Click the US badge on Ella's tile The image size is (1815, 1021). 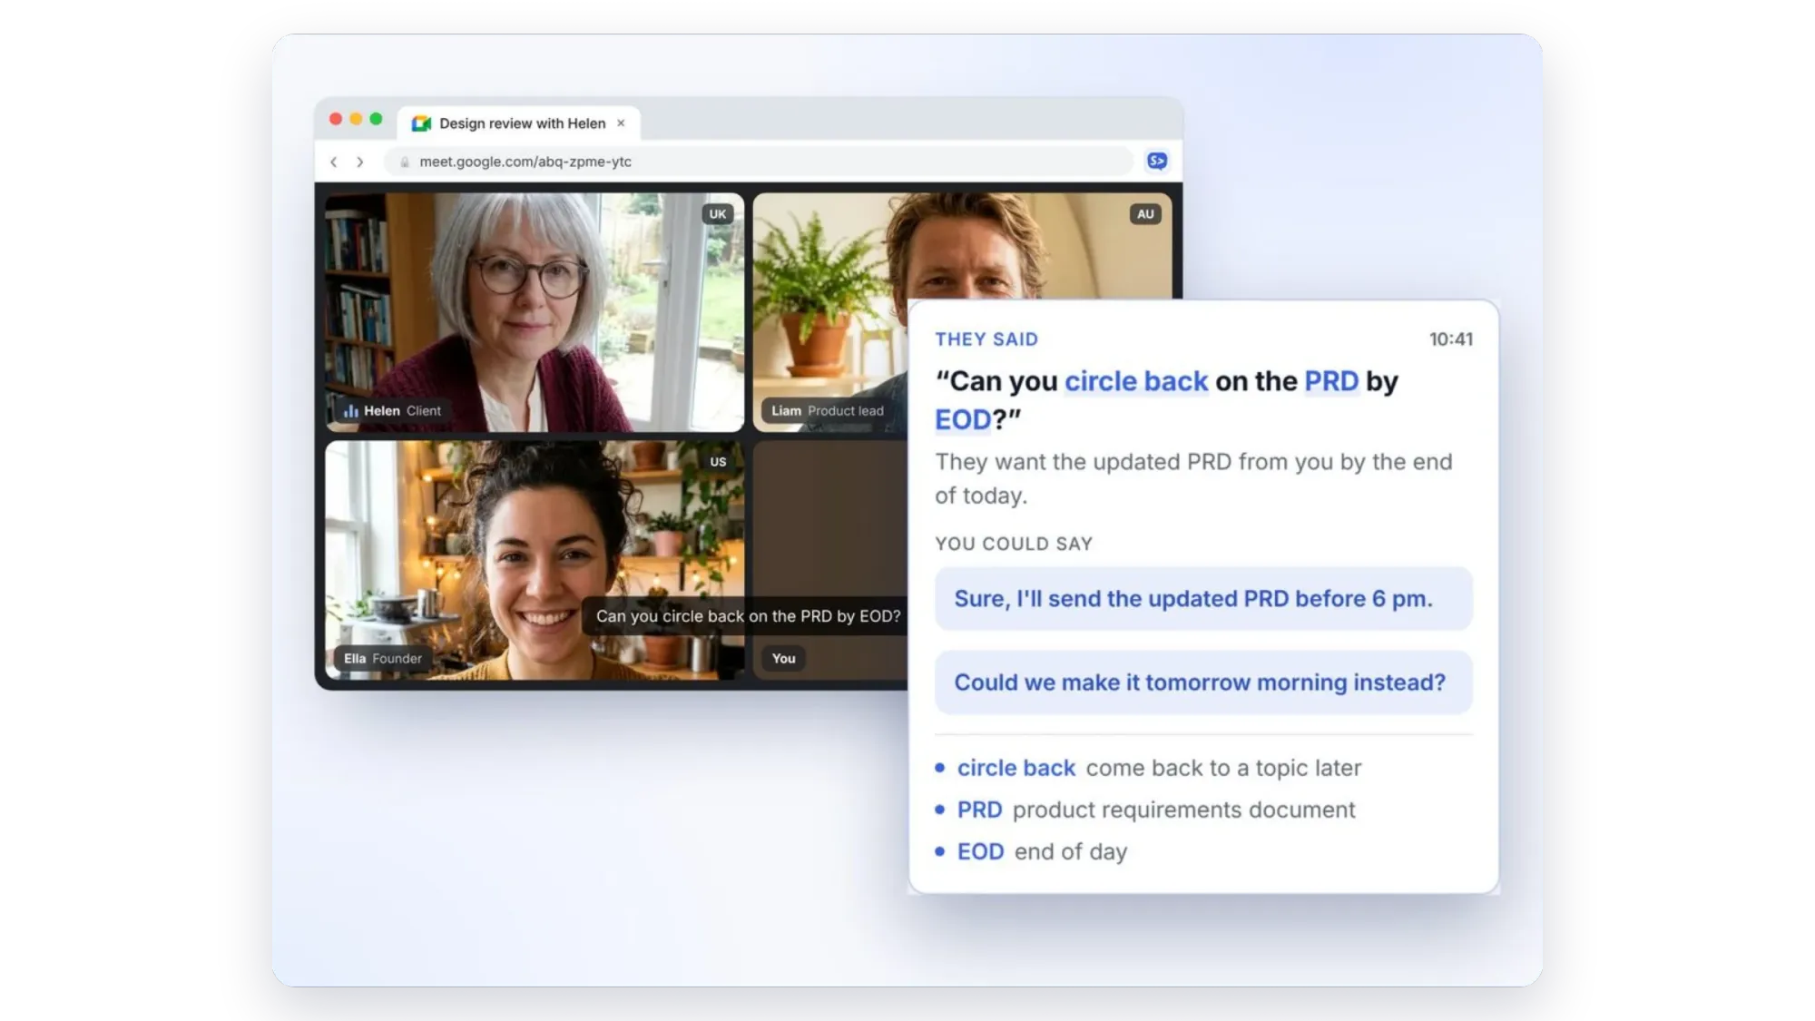coord(718,462)
